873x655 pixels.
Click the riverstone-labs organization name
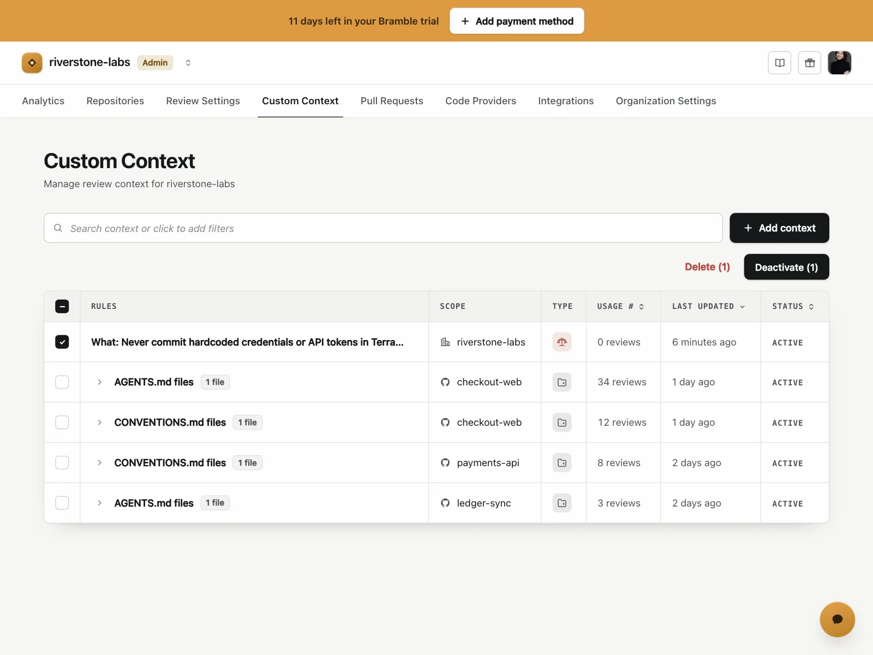click(89, 62)
